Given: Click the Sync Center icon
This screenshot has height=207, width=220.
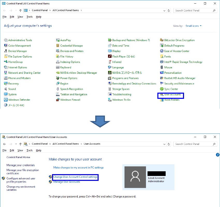Looking at the screenshot, I should [x=162, y=89].
